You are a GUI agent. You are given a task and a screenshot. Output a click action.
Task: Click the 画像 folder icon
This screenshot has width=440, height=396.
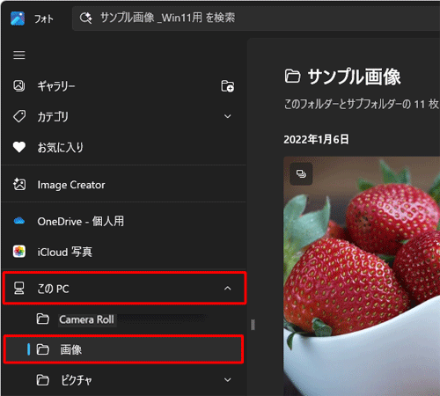(x=42, y=349)
